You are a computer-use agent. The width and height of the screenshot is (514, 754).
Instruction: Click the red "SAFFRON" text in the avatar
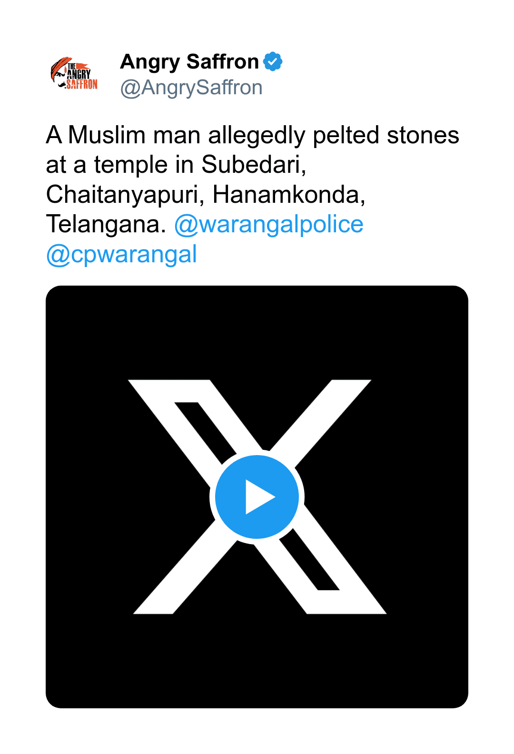point(82,85)
